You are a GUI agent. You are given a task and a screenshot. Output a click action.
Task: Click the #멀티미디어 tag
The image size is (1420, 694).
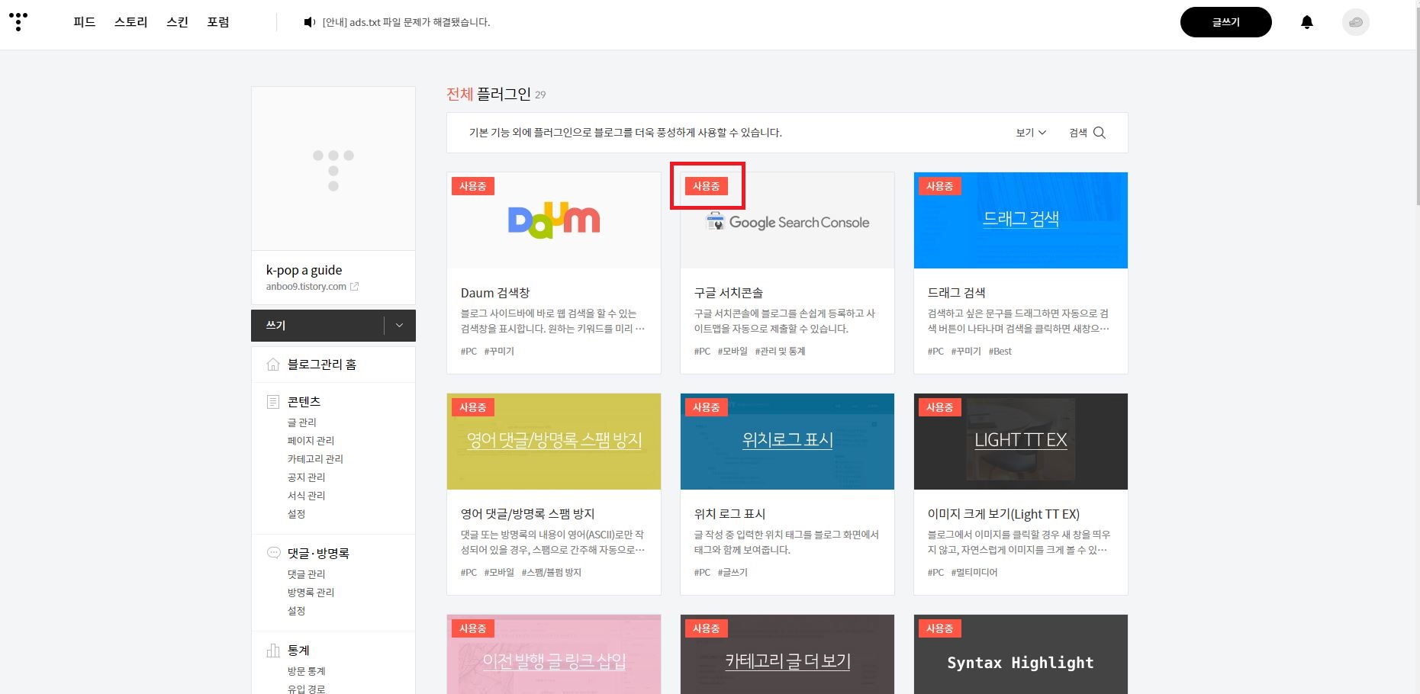[974, 573]
